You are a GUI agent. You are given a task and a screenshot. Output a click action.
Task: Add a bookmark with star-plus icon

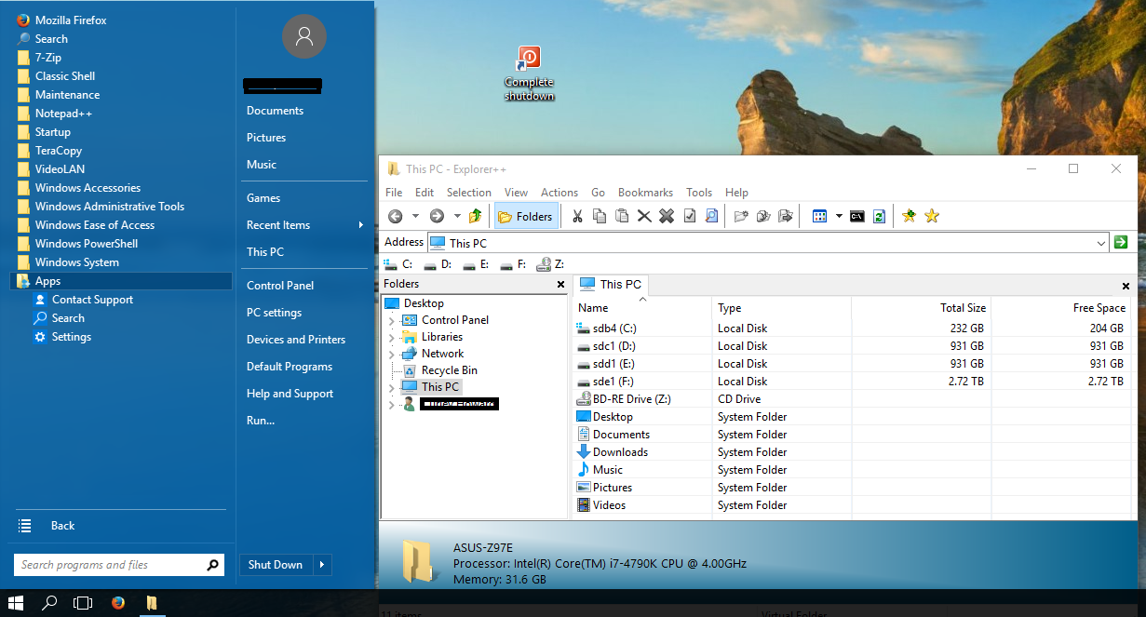tap(910, 216)
